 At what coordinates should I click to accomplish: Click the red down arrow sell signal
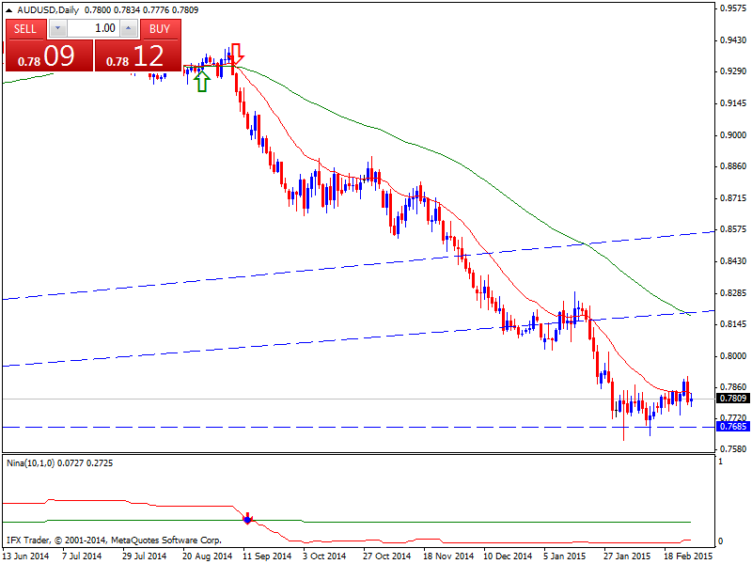point(237,54)
